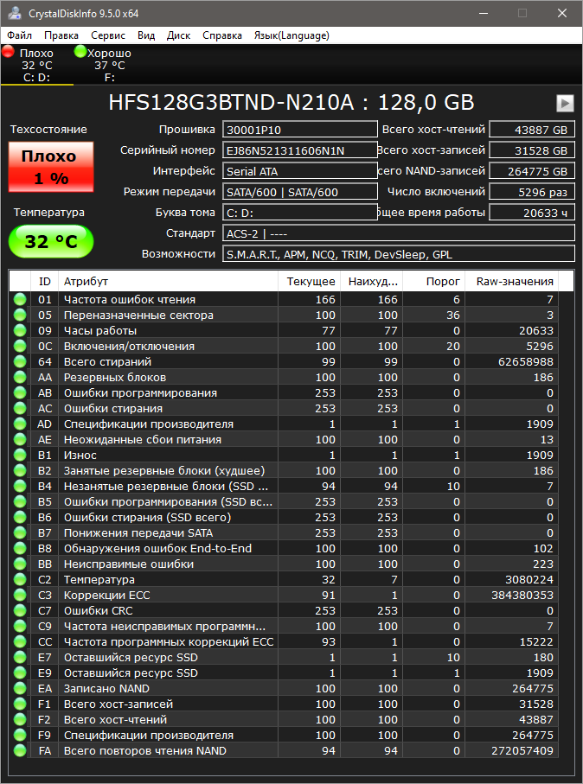Select the Частота программных коррекций ECC row
This screenshot has height=784, width=583.
coord(284,641)
